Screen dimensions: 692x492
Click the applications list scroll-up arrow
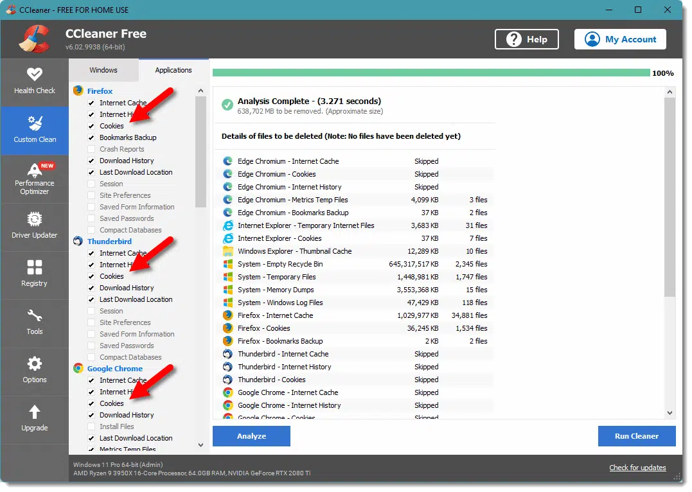click(201, 91)
